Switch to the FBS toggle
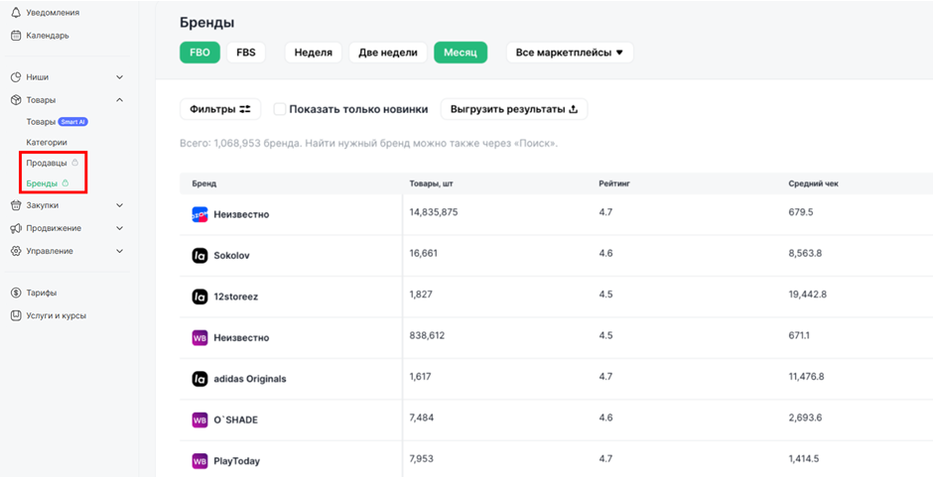The image size is (933, 477). 246,53
